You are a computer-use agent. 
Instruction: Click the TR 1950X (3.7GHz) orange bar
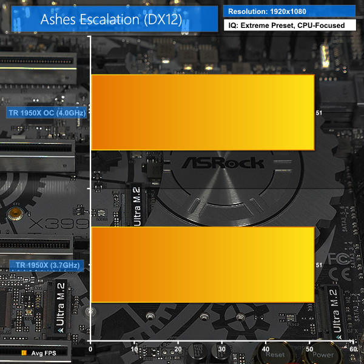203,265
